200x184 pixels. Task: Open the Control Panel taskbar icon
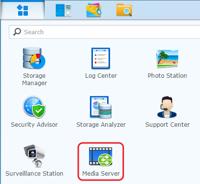(63, 10)
